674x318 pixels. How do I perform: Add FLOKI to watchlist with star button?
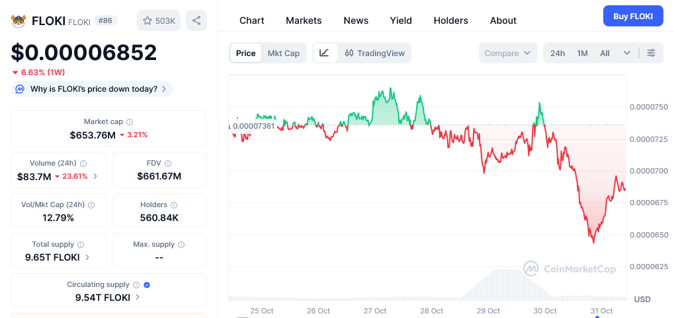point(157,20)
